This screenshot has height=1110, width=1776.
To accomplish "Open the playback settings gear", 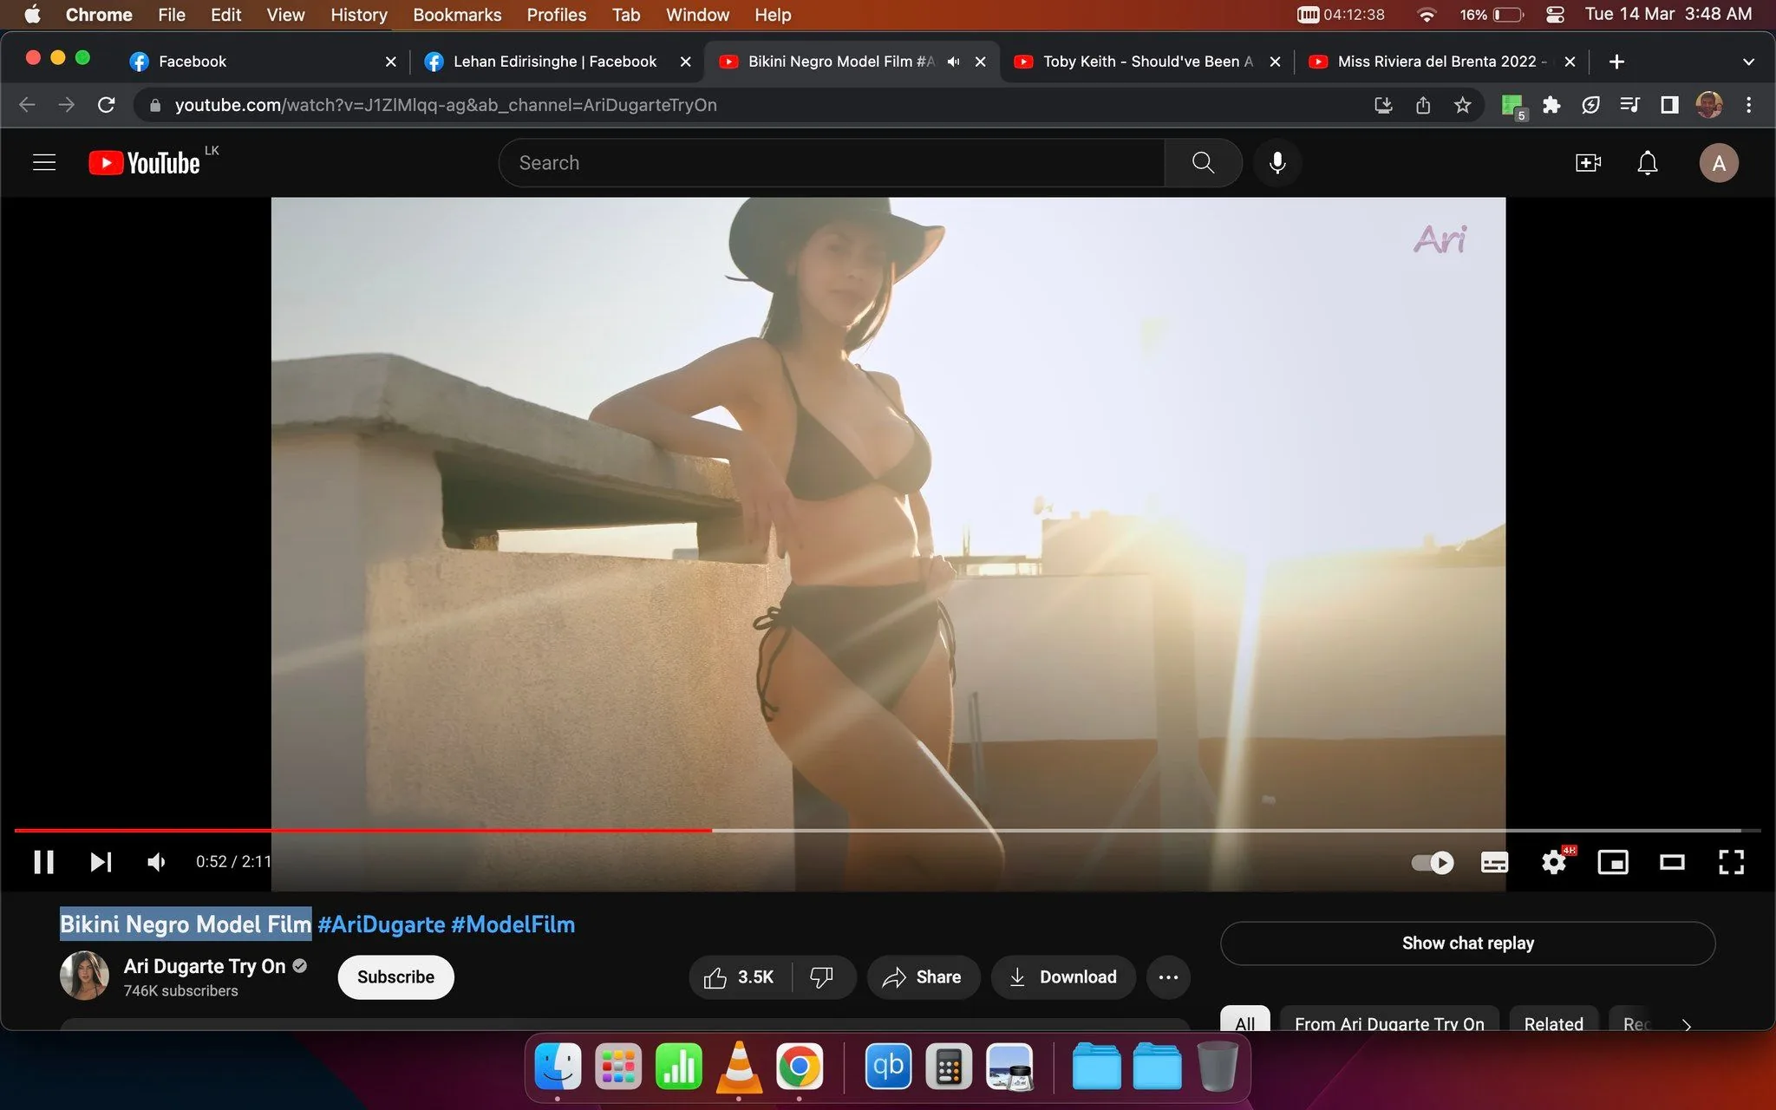I will pyautogui.click(x=1554, y=861).
